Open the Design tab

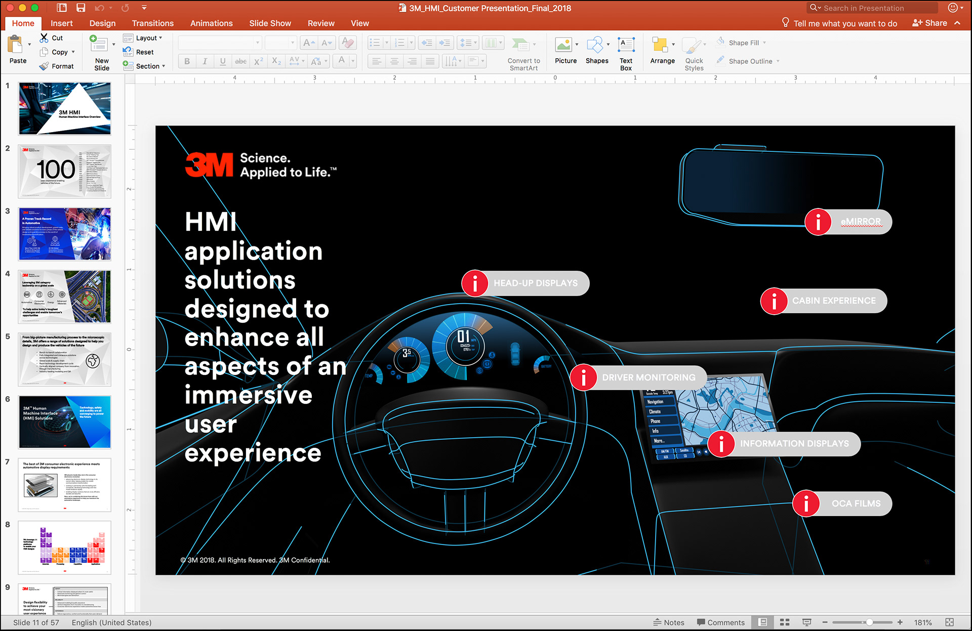click(102, 23)
